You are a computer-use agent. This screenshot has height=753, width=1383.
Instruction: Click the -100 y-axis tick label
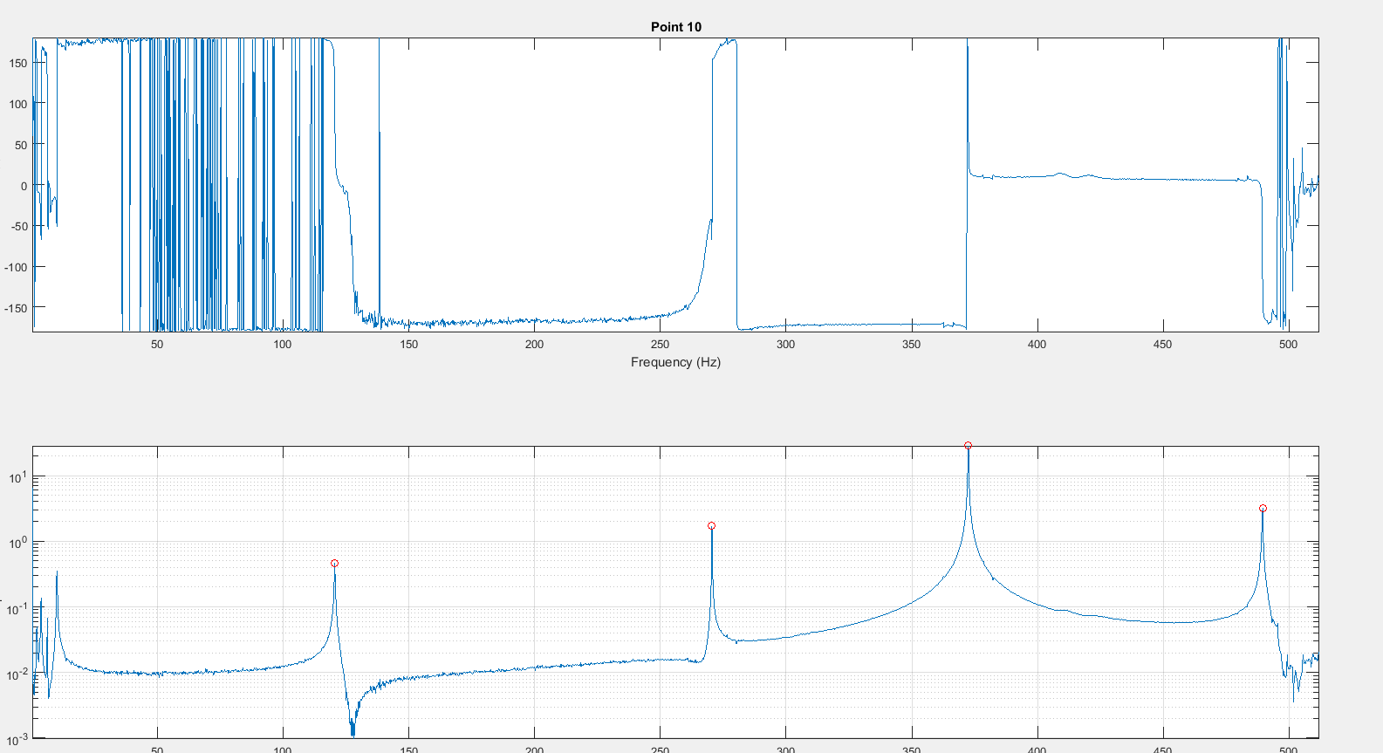tap(17, 267)
